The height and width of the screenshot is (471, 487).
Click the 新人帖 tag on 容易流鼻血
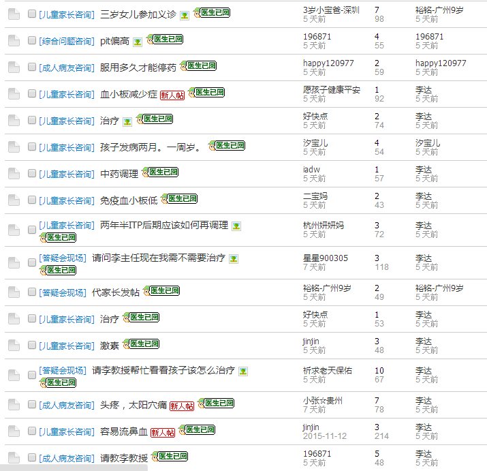point(163,432)
